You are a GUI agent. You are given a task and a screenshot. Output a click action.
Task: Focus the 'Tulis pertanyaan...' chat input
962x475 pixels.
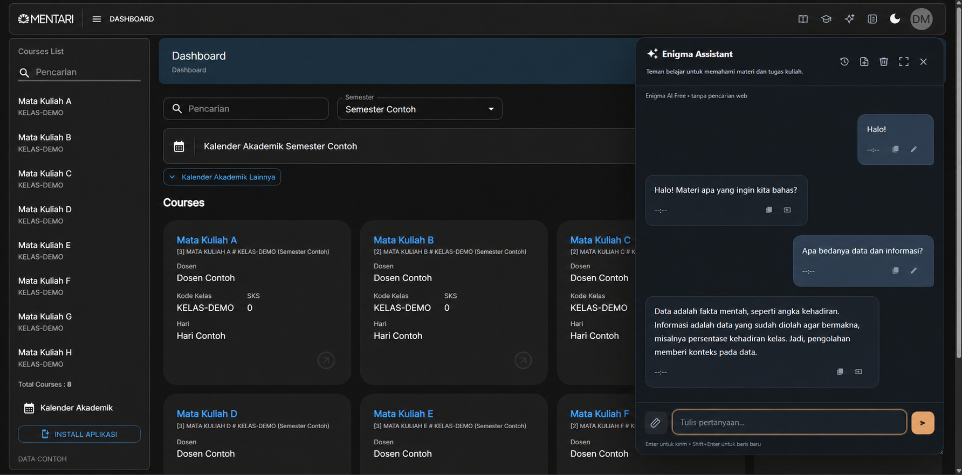coord(789,422)
